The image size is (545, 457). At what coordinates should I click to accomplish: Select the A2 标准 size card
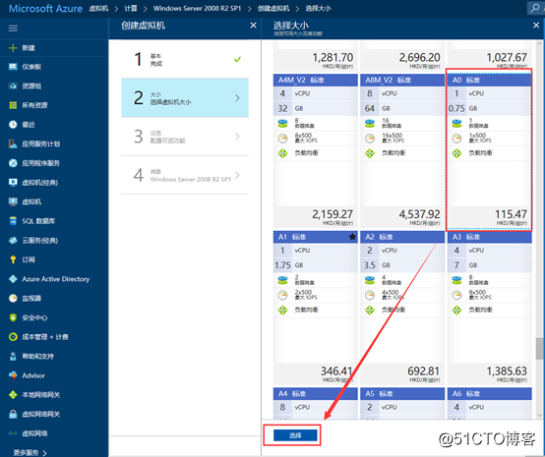click(x=402, y=308)
